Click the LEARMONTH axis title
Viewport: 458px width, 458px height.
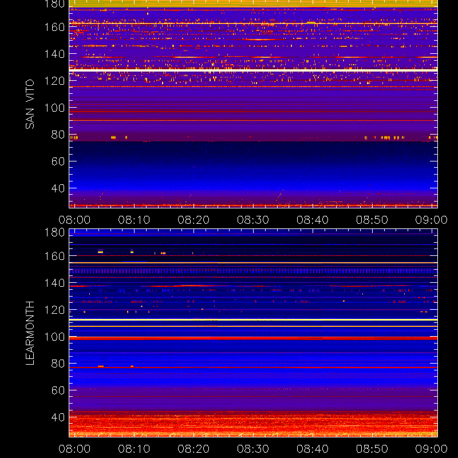pyautogui.click(x=30, y=333)
